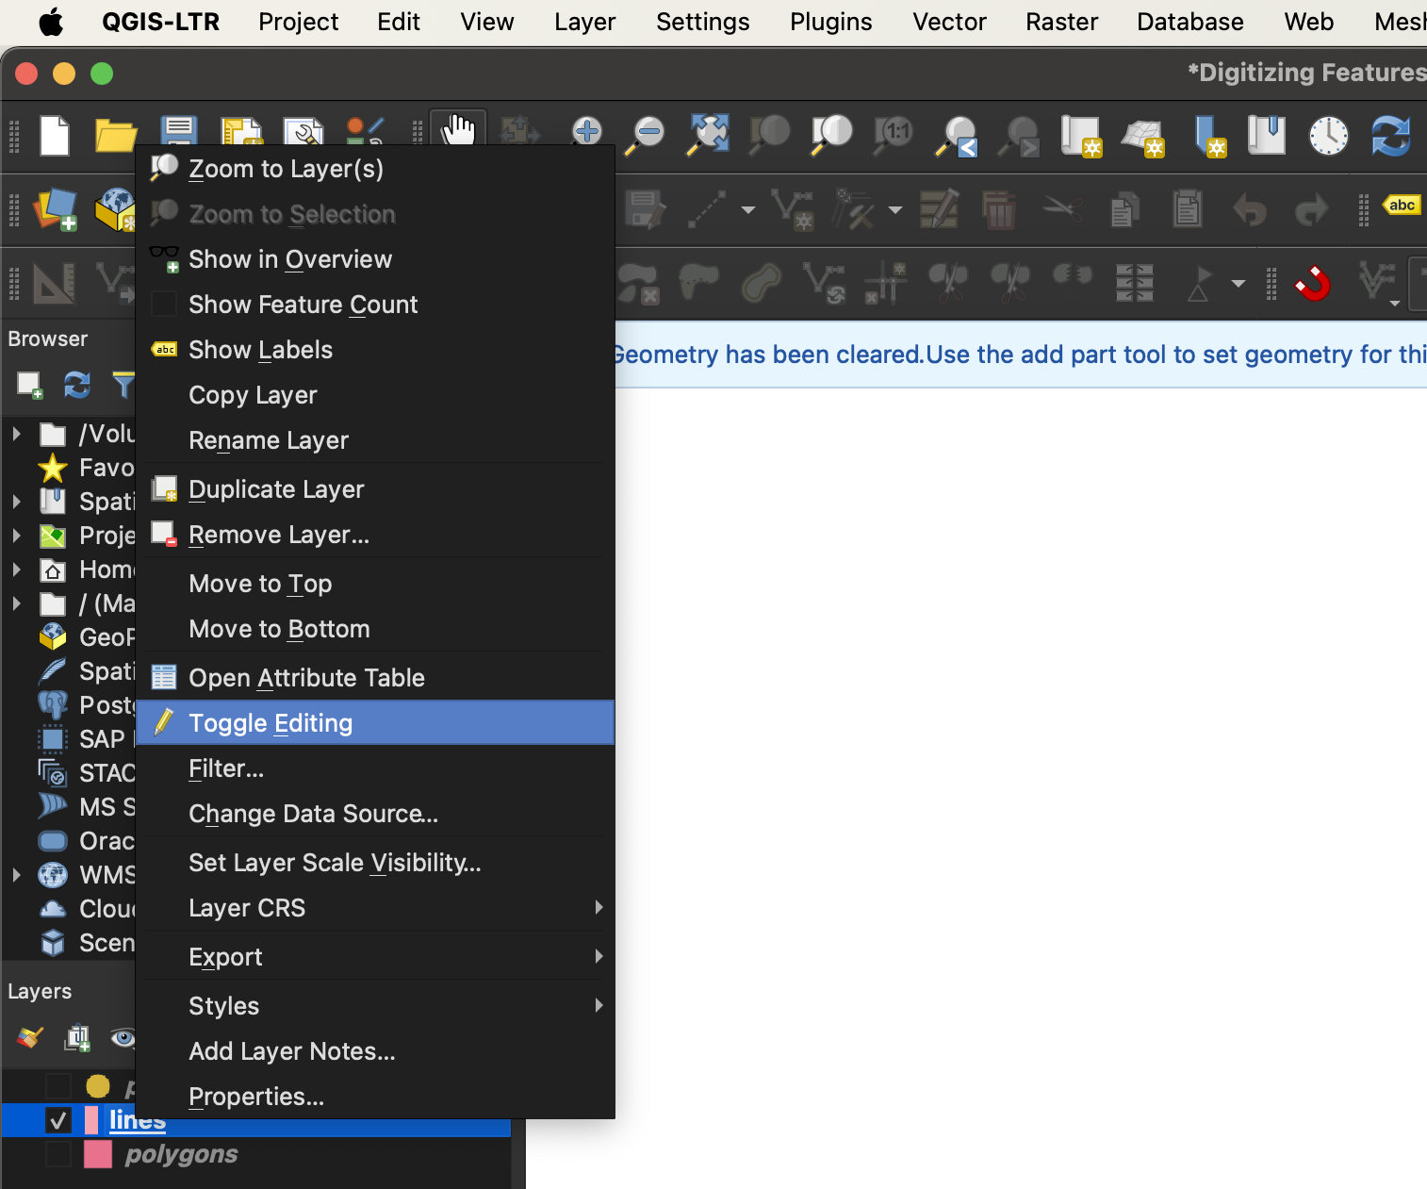
Task: Click the Undo arrow icon
Action: (x=1250, y=209)
